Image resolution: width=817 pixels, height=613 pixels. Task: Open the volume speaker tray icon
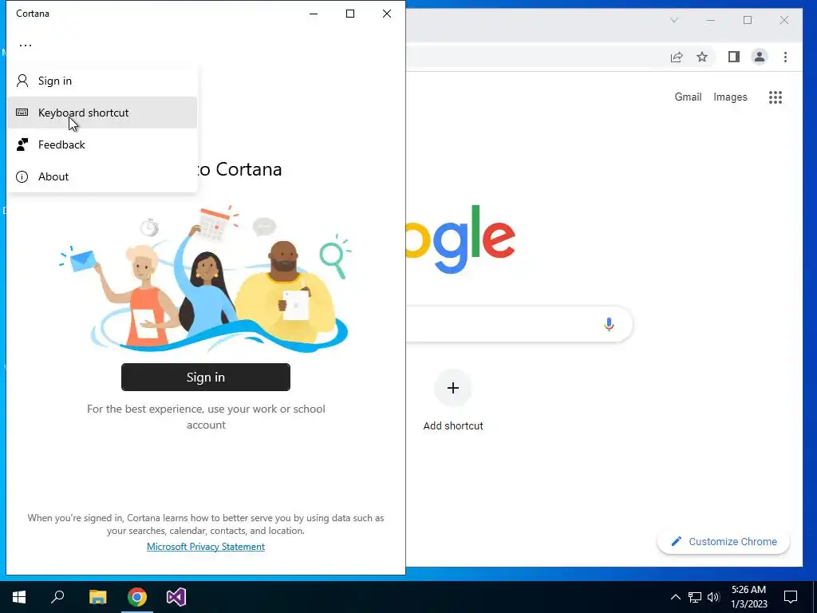pos(713,597)
